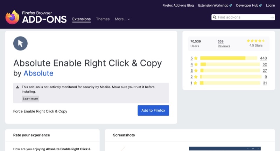Viewport: 280px width, 151px height.
Task: Open the screenshot preview thumbnail
Action: (225, 149)
